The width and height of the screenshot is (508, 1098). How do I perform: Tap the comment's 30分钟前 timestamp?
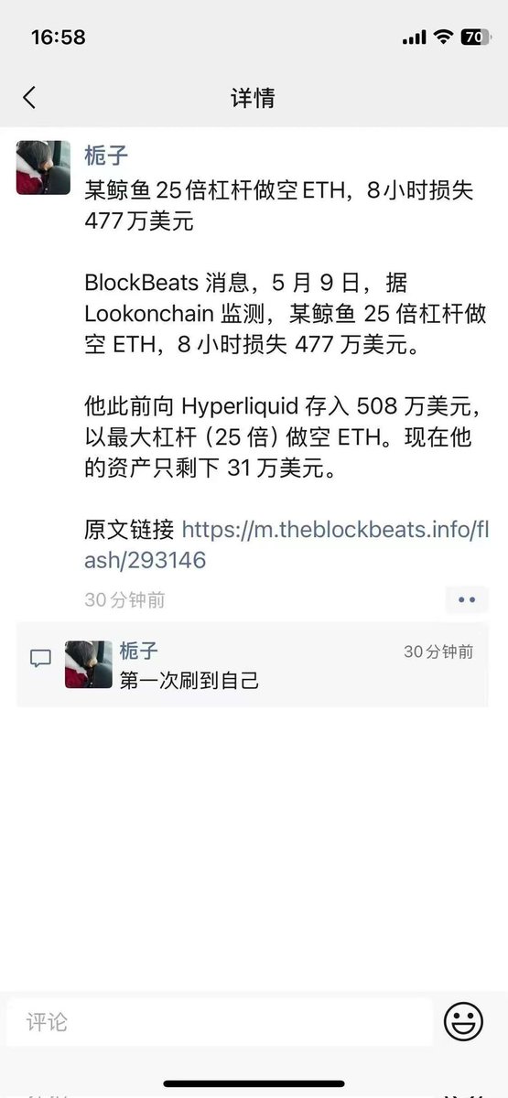click(438, 651)
